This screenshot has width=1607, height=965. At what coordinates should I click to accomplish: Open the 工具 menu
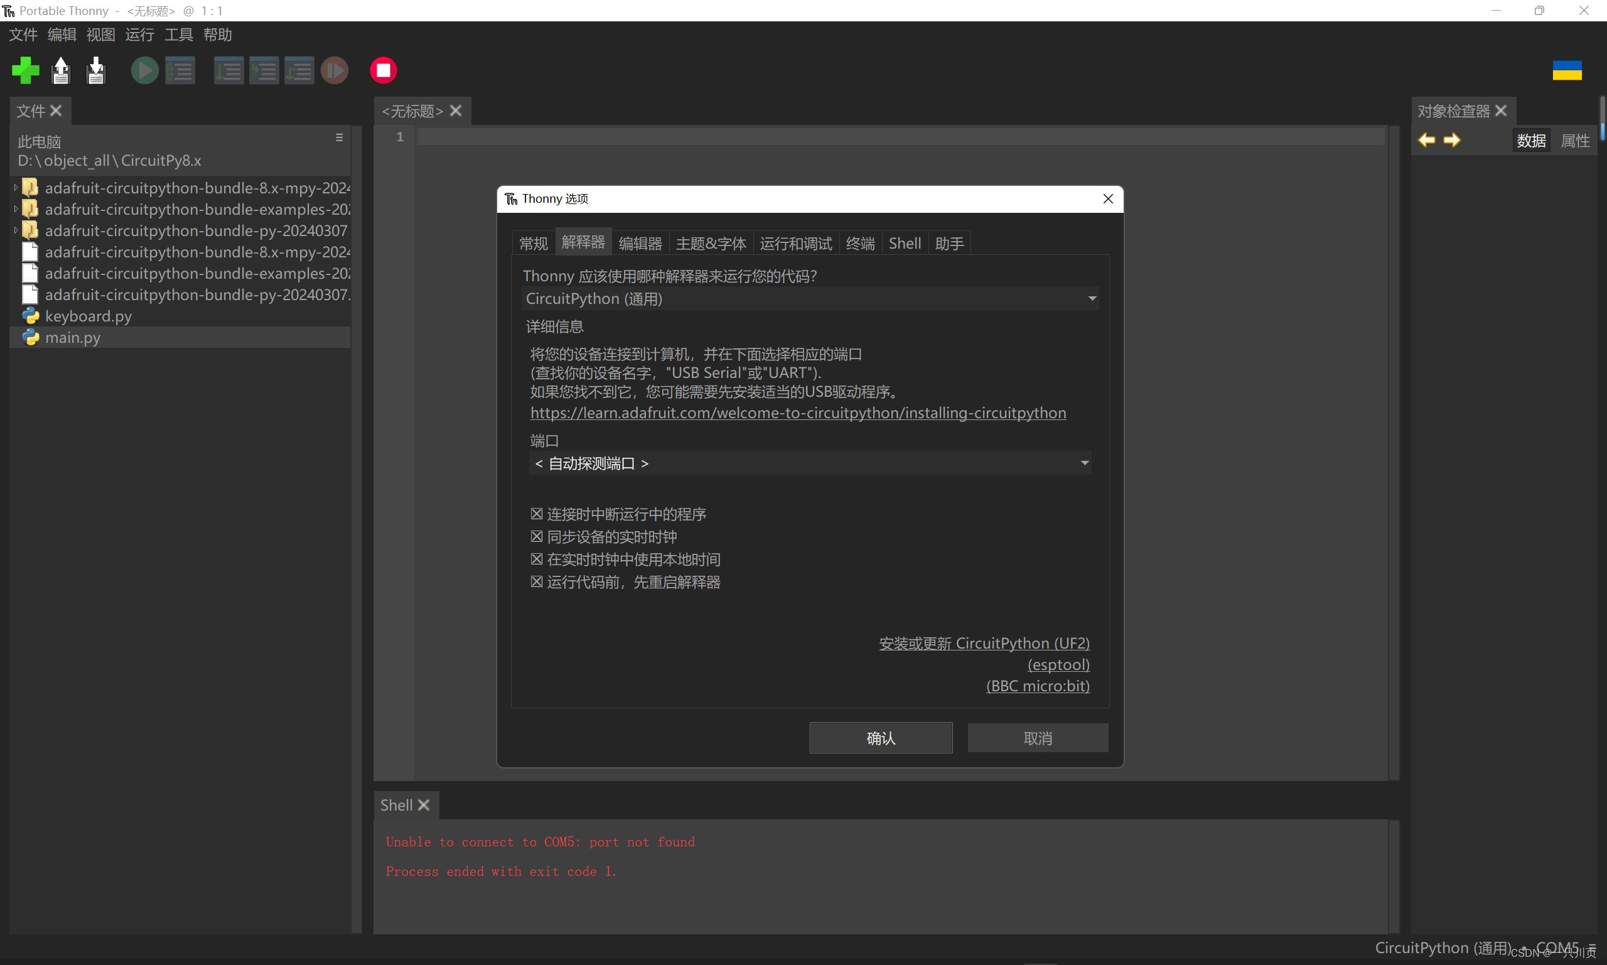point(178,35)
